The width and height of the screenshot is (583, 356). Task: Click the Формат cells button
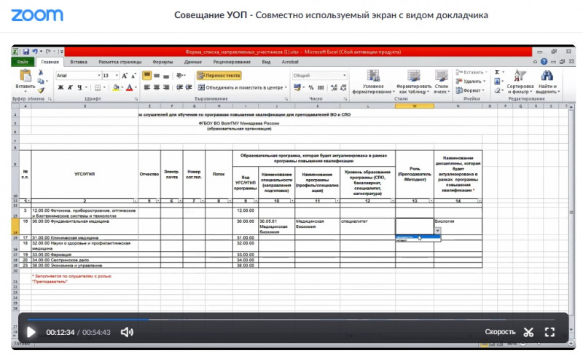470,90
